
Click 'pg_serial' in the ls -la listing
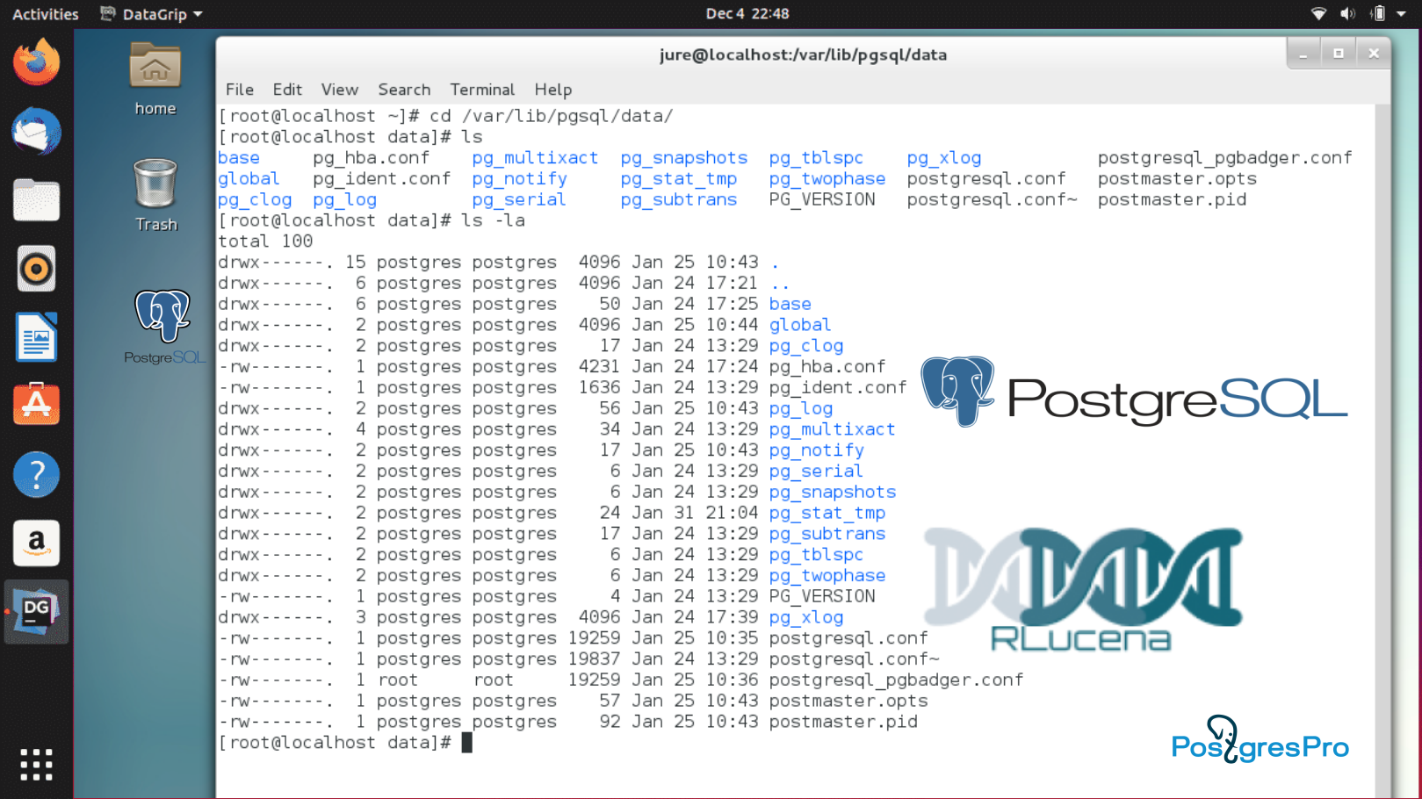816,471
